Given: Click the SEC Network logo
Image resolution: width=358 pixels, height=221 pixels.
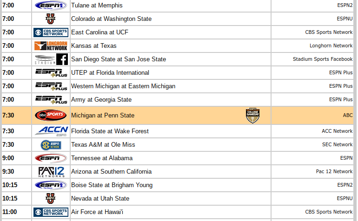Looking at the screenshot, I should pos(51,144).
